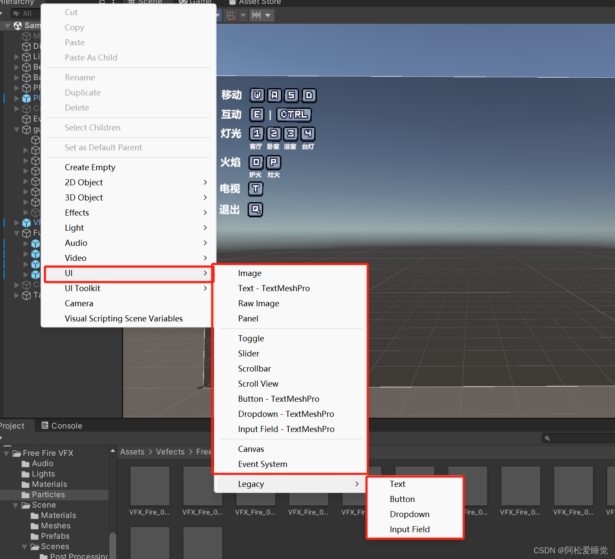
Task: Click snap increment ruler icon
Action: click(x=257, y=16)
